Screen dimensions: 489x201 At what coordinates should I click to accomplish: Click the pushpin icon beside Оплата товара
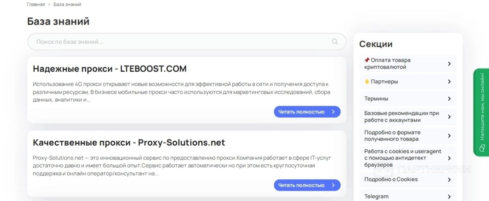click(x=367, y=60)
